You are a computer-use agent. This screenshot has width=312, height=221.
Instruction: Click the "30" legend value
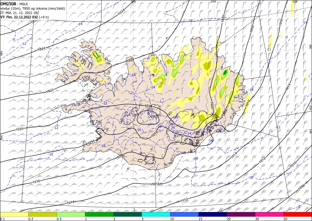(x=257, y=219)
